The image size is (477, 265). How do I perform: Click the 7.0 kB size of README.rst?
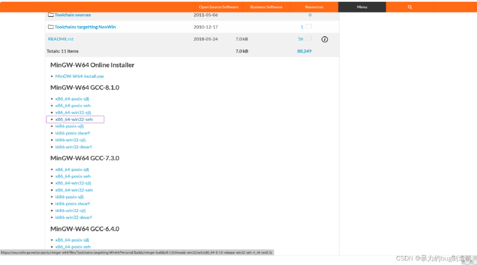tap(241, 39)
